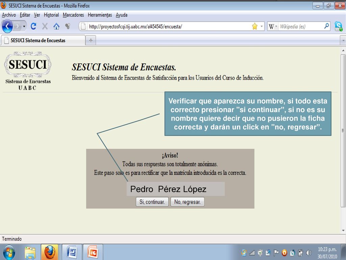Click the page icon in the address bar
The width and height of the screenshot is (346, 260).
[83, 26]
